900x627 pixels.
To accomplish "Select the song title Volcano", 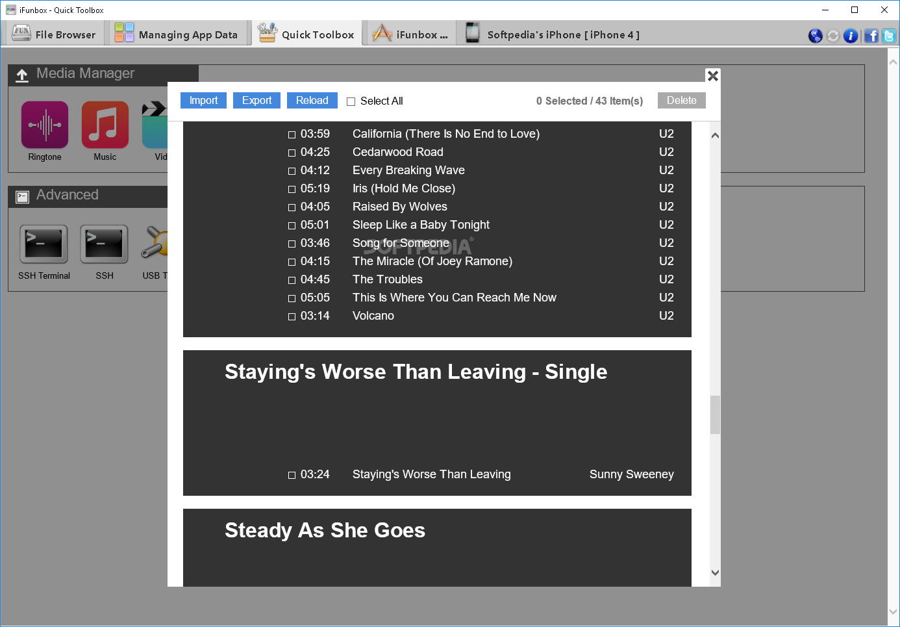I will tap(373, 316).
